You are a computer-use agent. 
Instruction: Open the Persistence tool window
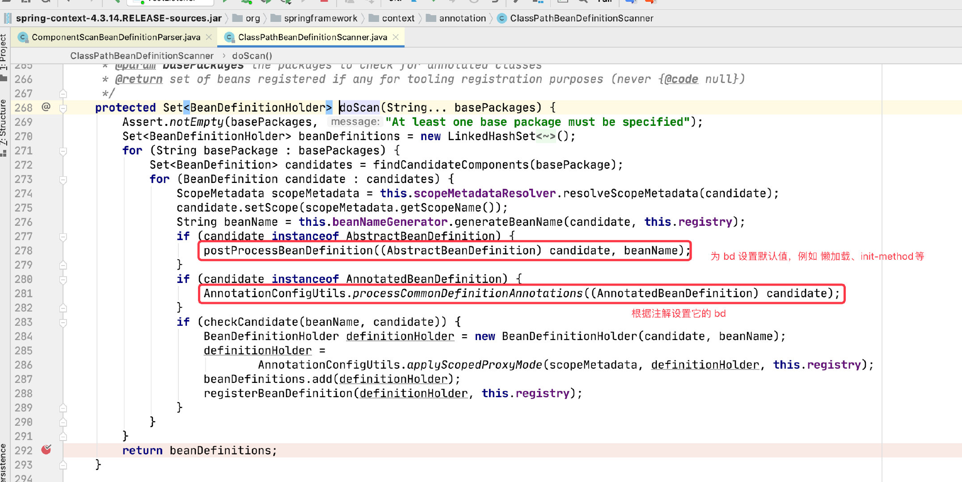tap(4, 462)
